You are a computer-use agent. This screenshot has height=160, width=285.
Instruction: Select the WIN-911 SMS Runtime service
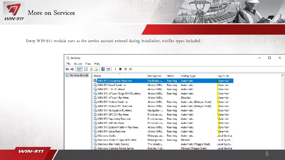tap(111, 123)
